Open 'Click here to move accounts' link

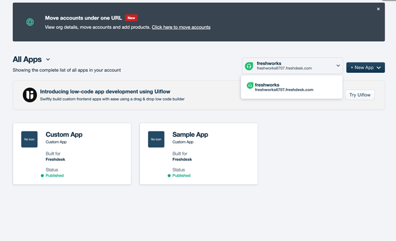(x=181, y=27)
